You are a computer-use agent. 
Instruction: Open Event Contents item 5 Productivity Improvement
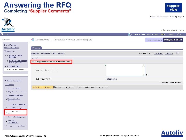(17, 104)
